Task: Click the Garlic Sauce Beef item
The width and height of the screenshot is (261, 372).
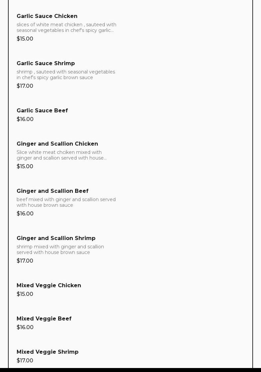Action: pyautogui.click(x=42, y=110)
